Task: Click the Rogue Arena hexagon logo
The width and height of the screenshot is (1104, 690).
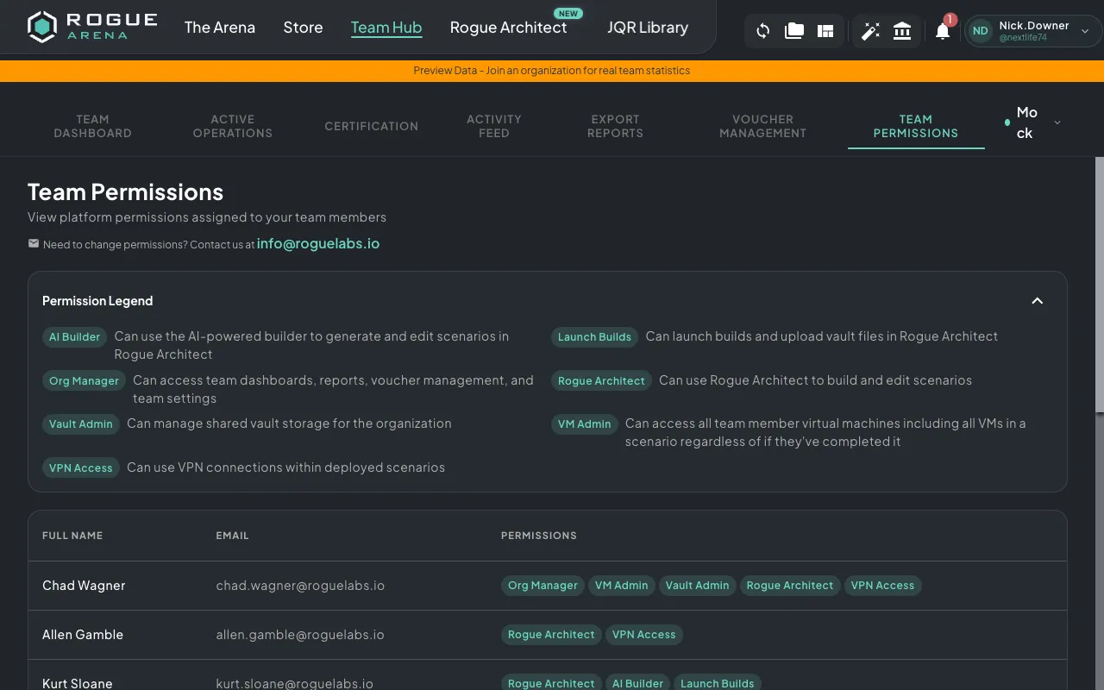Action: tap(41, 27)
